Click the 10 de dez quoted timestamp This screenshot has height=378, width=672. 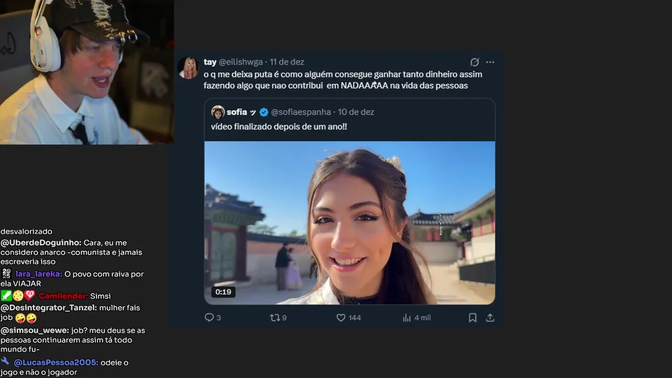(356, 112)
